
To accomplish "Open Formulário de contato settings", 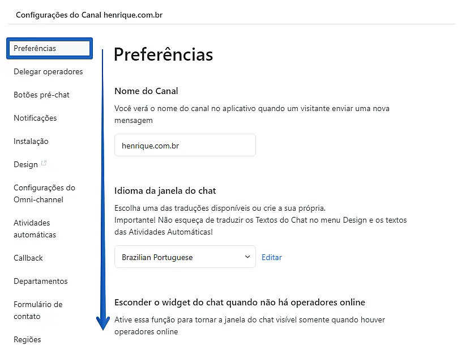I will point(38,310).
